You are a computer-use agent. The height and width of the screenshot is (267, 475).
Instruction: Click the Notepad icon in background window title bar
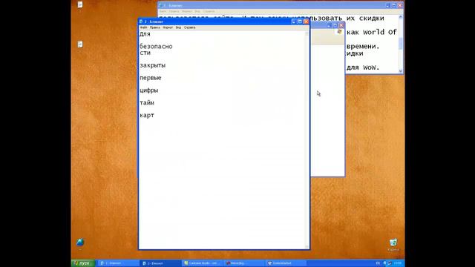pyautogui.click(x=160, y=5)
